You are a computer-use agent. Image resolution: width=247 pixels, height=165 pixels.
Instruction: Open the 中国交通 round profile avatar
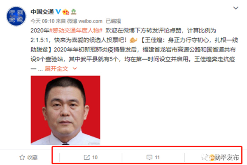[16, 16]
